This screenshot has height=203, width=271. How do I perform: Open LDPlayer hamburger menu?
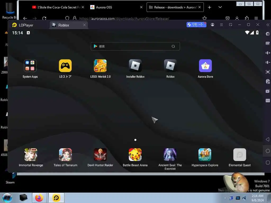point(222,25)
